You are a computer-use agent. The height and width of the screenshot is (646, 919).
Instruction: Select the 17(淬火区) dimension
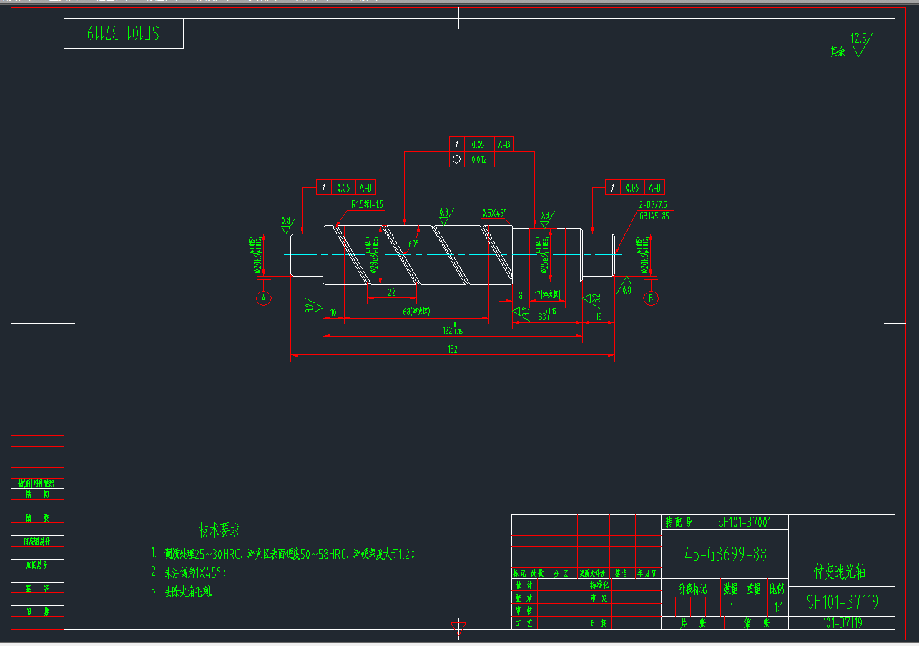tap(549, 294)
